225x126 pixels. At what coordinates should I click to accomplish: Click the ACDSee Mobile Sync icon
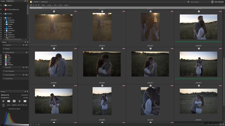pyautogui.click(x=6, y=10)
